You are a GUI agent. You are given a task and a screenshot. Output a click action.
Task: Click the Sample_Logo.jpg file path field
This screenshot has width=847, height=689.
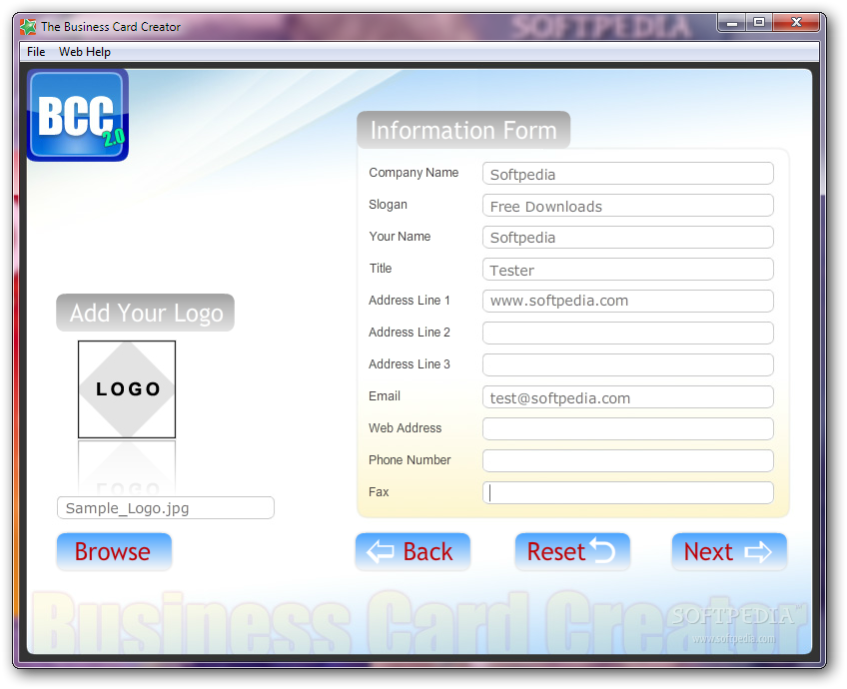165,508
